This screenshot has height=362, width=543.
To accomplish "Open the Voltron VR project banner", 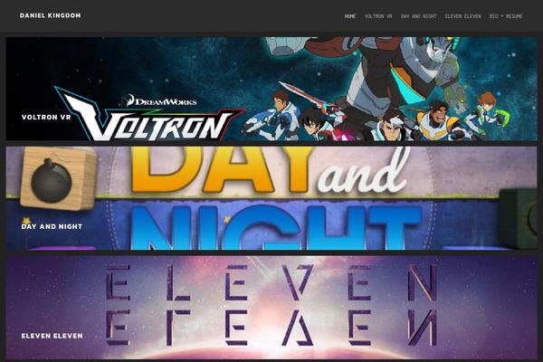I will (x=271, y=89).
